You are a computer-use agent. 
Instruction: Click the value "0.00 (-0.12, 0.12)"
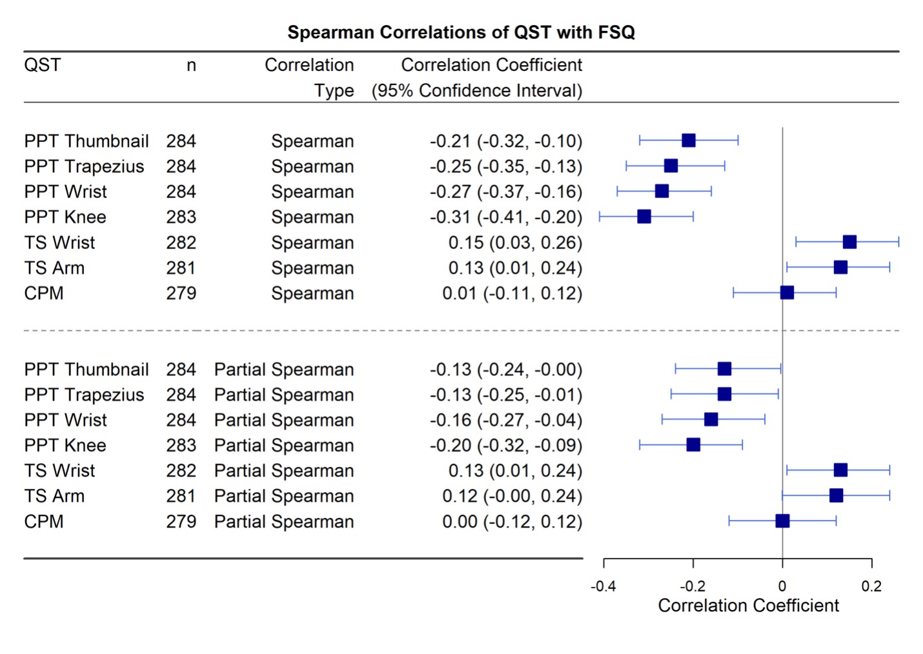pos(512,521)
